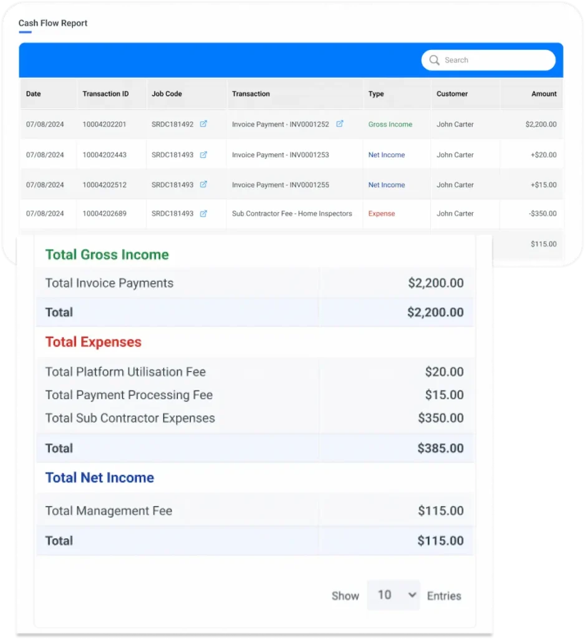The width and height of the screenshot is (585, 639).
Task: Open link icon beside transaction 10004202443 job code
Action: pyautogui.click(x=203, y=155)
